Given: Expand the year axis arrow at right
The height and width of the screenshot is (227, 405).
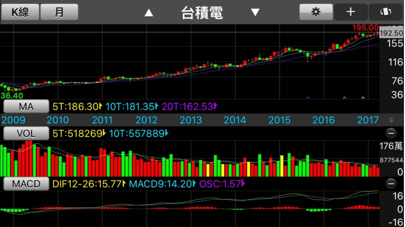Looking at the screenshot, I should [391, 120].
